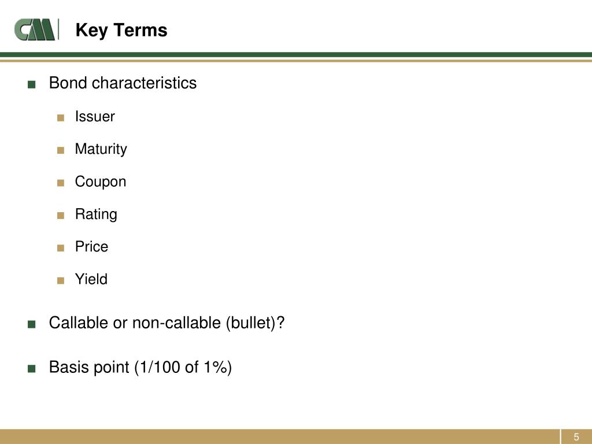Click the tan bullet beside Coupon

(61, 183)
